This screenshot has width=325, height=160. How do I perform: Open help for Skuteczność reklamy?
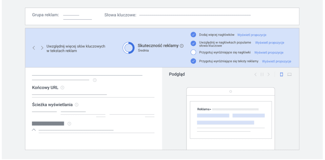tap(182, 46)
